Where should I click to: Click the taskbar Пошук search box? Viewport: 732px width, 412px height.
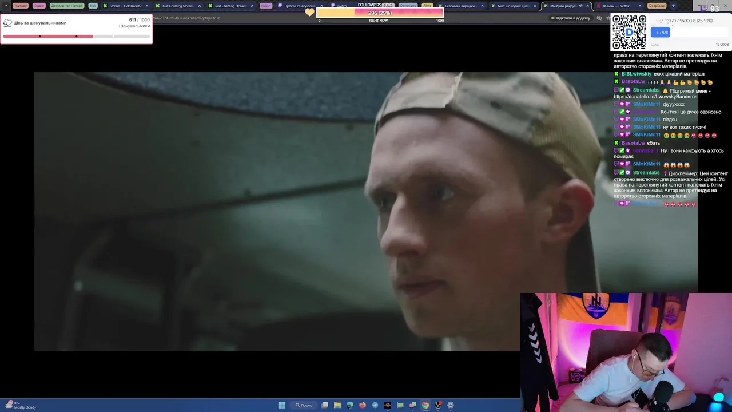tap(304, 405)
